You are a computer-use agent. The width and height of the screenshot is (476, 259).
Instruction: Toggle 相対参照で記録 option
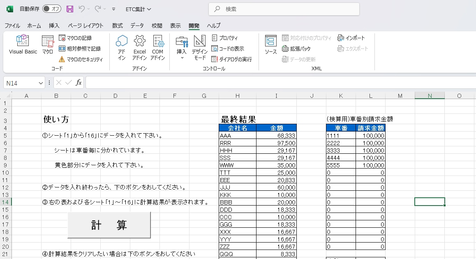[x=79, y=49]
